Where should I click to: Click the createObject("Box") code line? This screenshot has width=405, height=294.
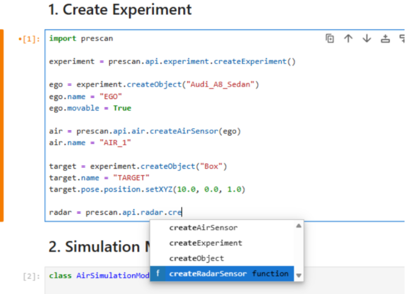(138, 166)
